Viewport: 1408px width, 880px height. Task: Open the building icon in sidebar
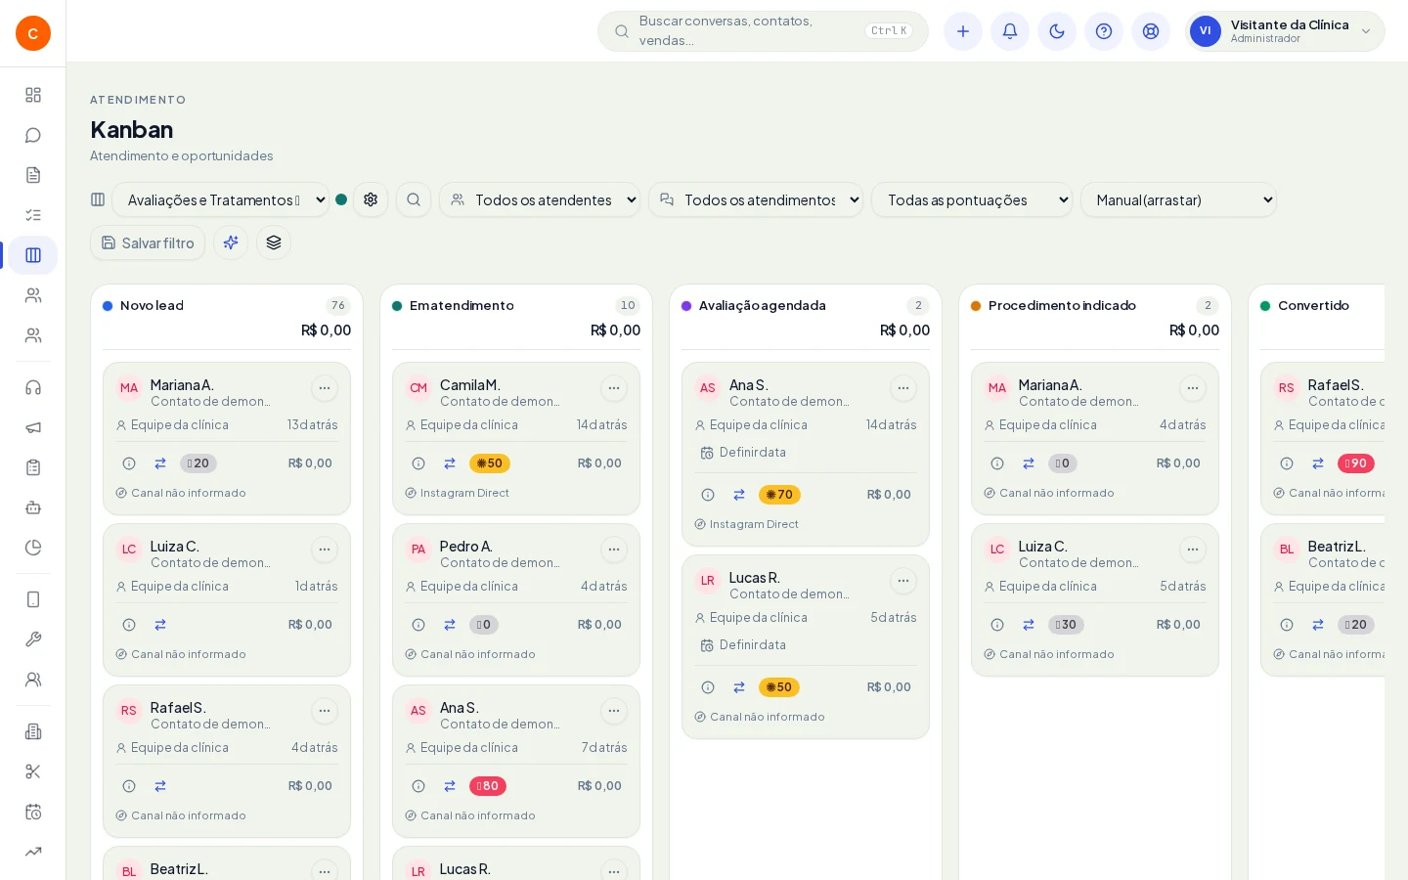coord(33,731)
